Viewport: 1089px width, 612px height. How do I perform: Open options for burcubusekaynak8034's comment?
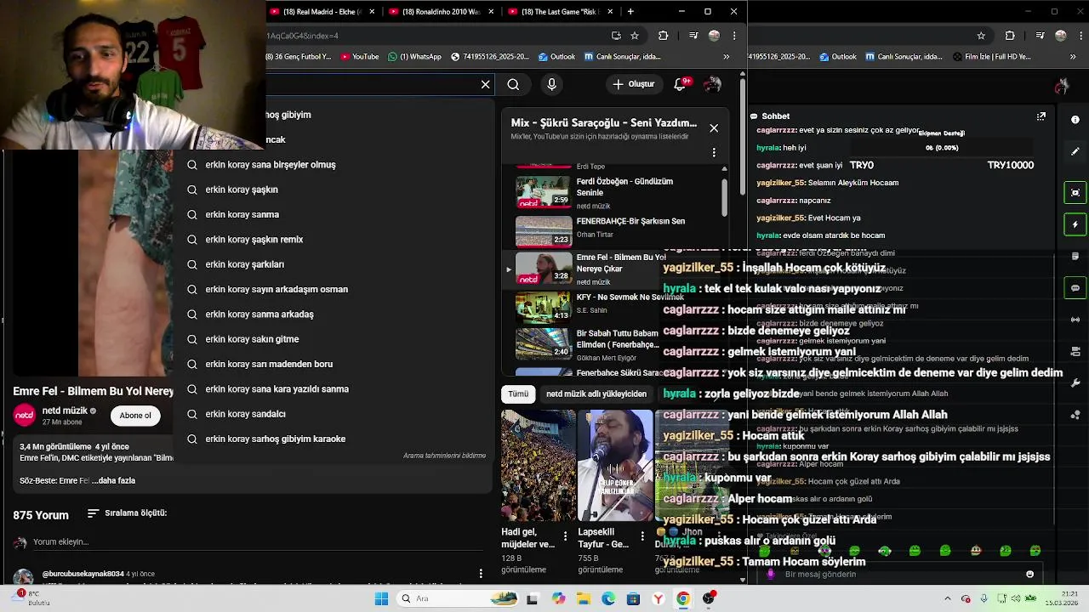tap(481, 574)
